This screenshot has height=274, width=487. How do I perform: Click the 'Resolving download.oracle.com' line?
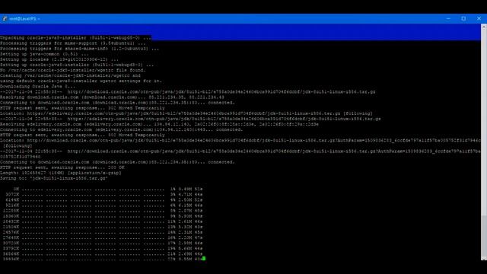(x=112, y=97)
